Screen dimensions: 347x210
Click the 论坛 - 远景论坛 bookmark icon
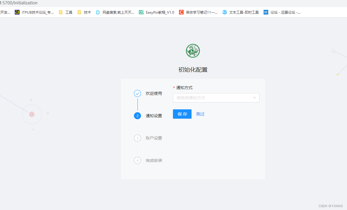click(266, 12)
